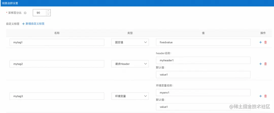Click default value field under myheader1
The image size is (274, 113).
click(203, 75)
